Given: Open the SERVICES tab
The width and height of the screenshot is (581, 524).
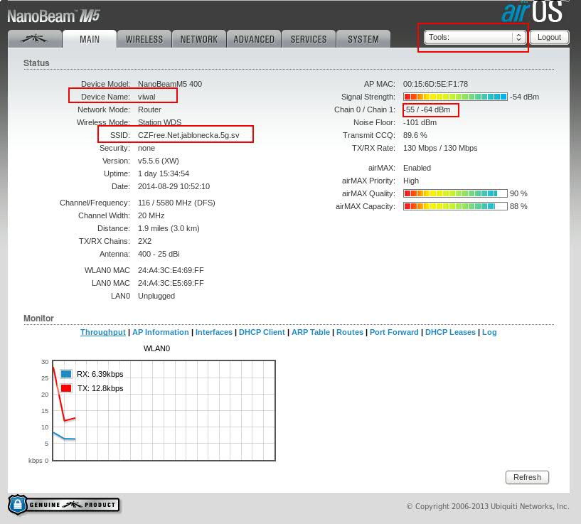Looking at the screenshot, I should click(x=309, y=39).
